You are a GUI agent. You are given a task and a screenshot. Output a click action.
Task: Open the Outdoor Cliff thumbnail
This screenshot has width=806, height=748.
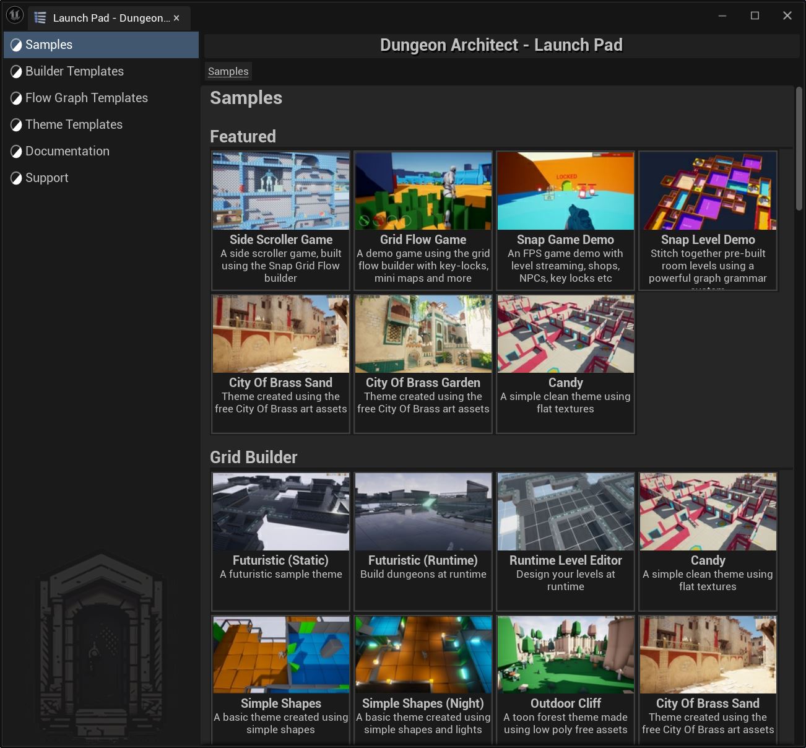coord(566,654)
